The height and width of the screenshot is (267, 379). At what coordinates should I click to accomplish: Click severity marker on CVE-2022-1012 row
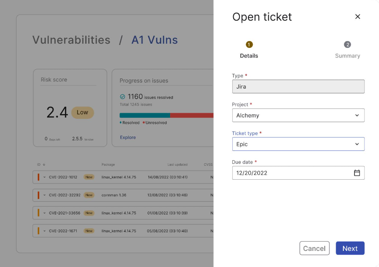tap(39, 177)
